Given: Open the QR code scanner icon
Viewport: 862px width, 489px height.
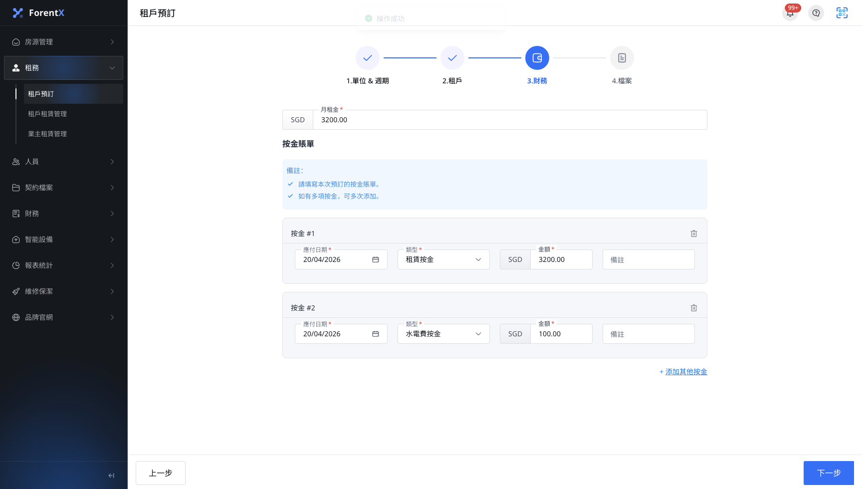Looking at the screenshot, I should coord(842,13).
